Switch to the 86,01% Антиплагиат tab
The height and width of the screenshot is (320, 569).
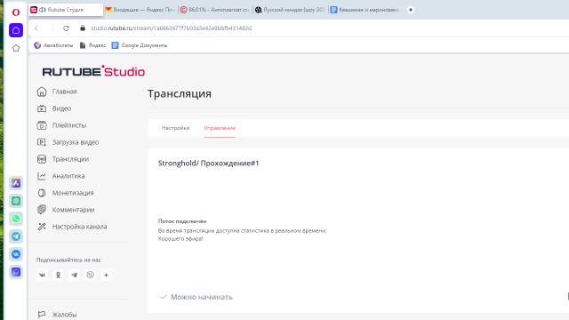(x=215, y=10)
